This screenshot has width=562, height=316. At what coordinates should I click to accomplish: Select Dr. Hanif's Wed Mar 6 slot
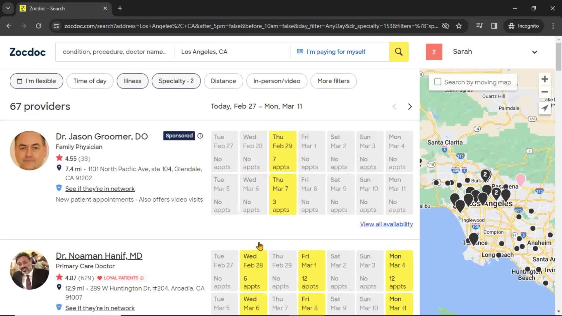tap(253, 304)
